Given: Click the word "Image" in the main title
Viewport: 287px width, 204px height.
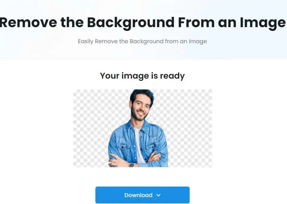Looking at the screenshot, I should coord(263,23).
